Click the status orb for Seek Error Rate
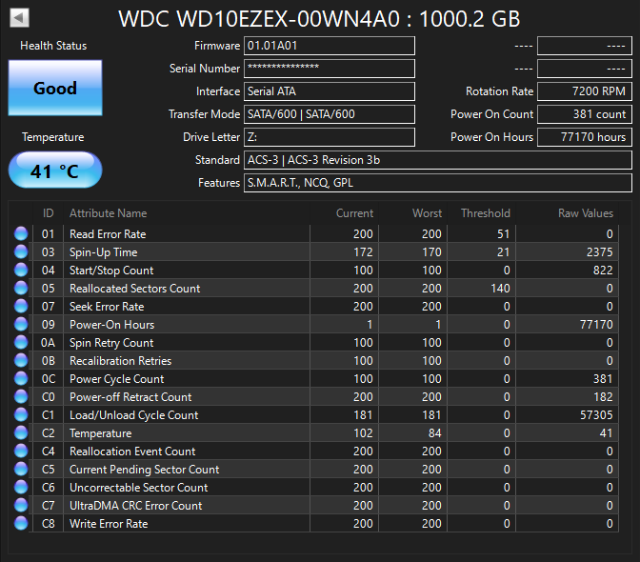Screen dimensions: 640x562 tap(21, 306)
